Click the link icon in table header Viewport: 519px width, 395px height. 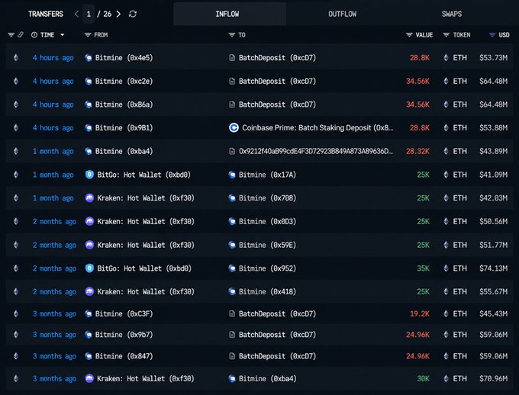pos(21,35)
